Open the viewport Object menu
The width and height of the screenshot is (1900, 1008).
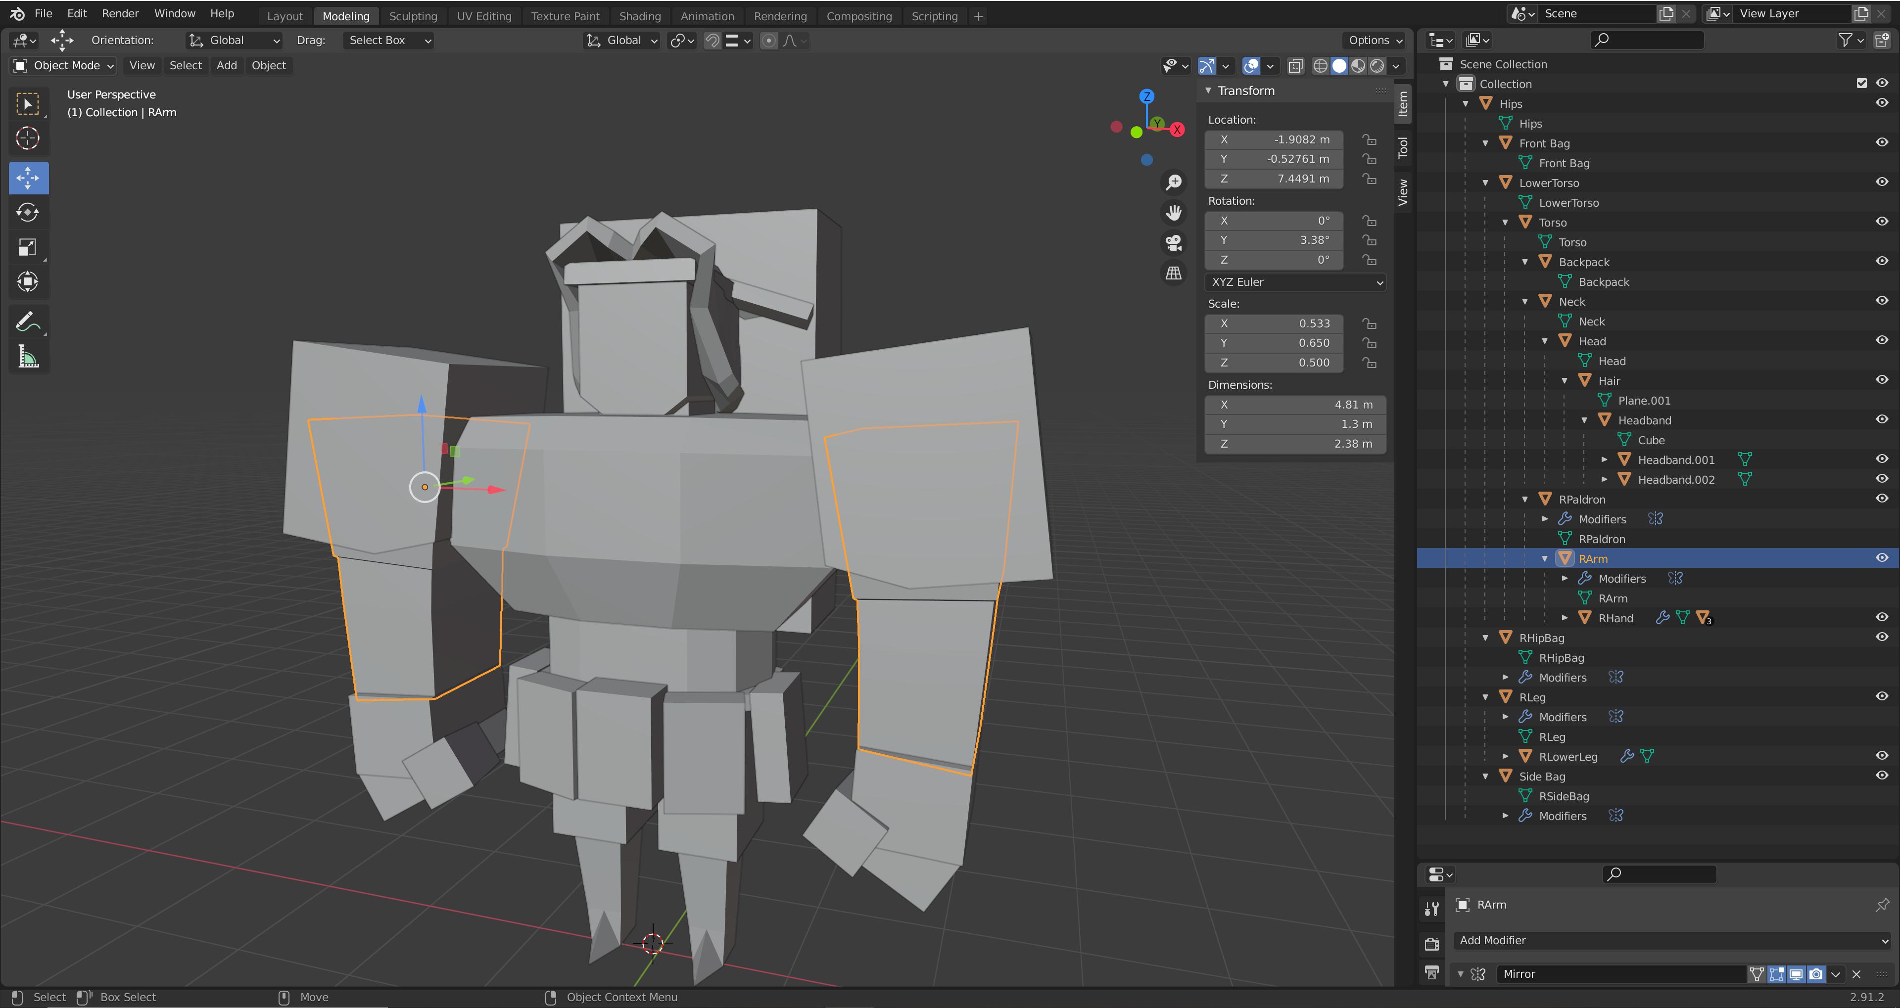(269, 66)
